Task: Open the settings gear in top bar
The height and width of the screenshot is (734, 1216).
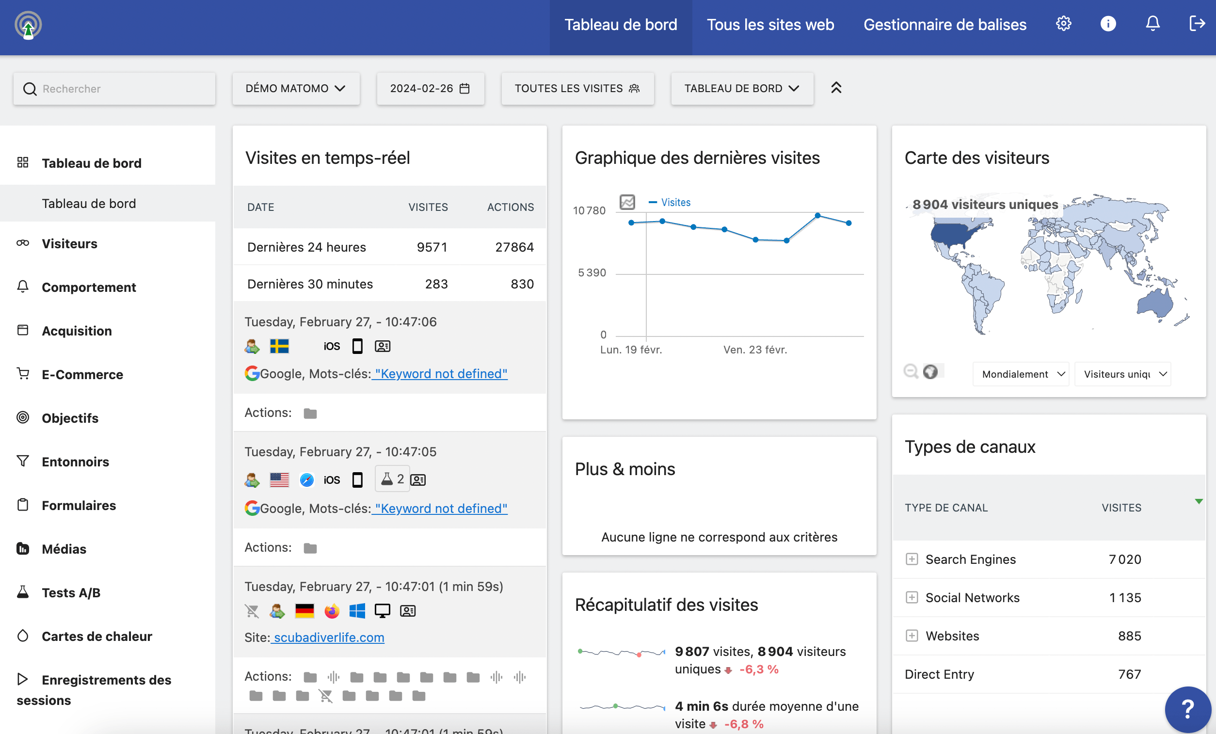Action: click(1063, 23)
